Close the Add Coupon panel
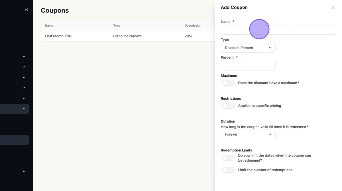Viewport: 342px width, 191px height. click(x=333, y=7)
